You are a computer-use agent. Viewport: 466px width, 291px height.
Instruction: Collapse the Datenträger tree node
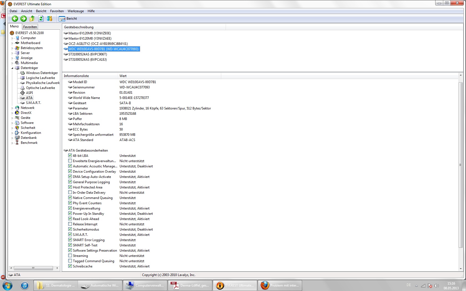(x=12, y=68)
